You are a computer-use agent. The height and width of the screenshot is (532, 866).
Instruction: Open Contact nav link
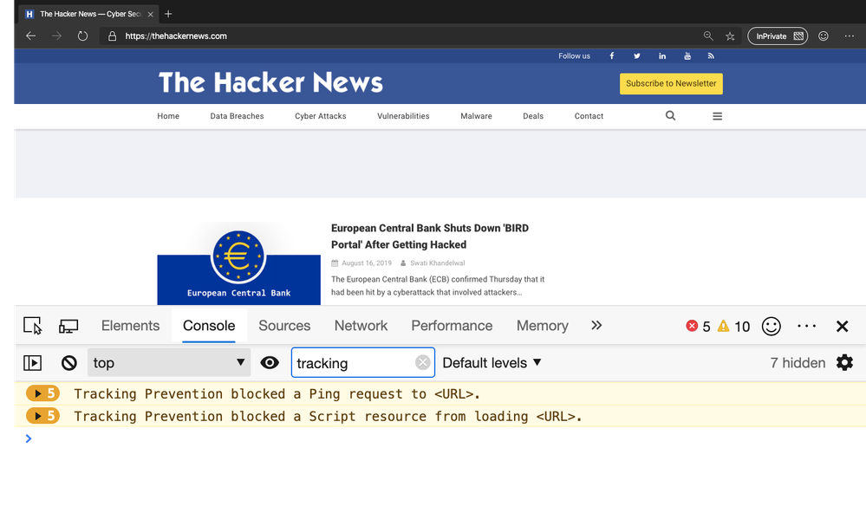coord(589,116)
